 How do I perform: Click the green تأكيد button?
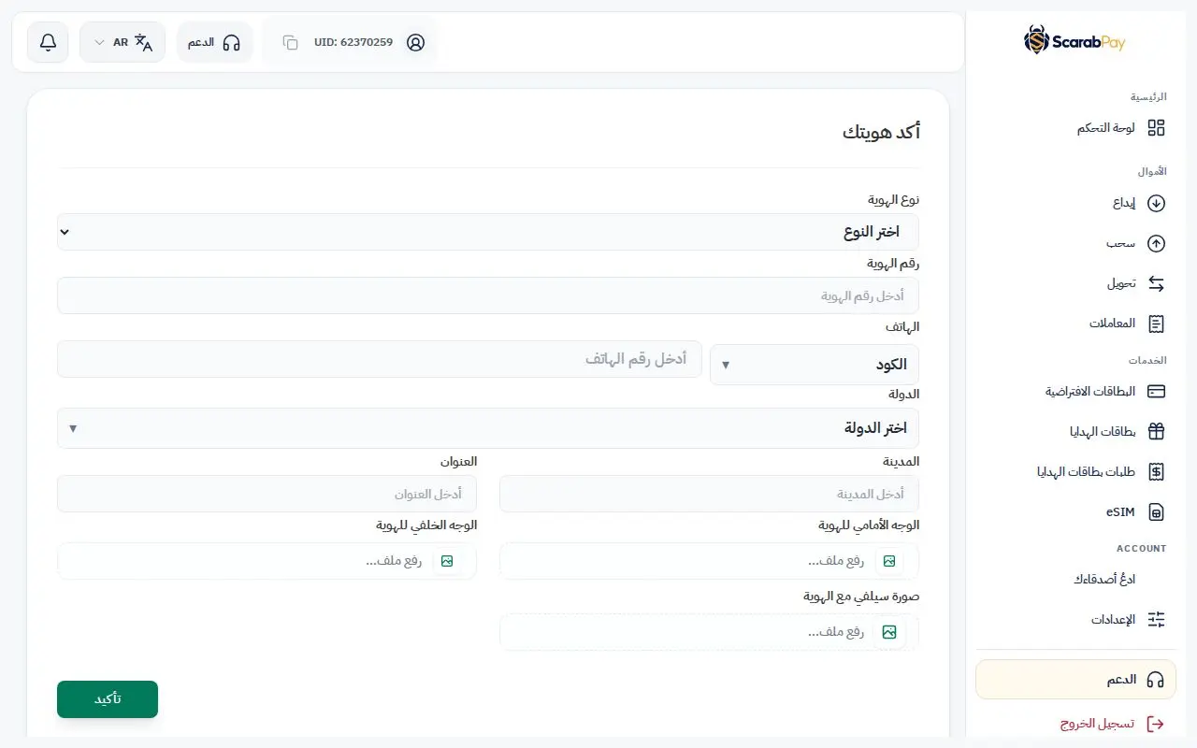coord(108,699)
